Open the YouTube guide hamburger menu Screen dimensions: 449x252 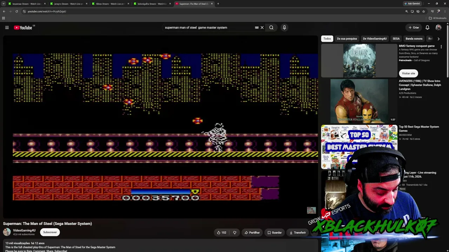7,28
